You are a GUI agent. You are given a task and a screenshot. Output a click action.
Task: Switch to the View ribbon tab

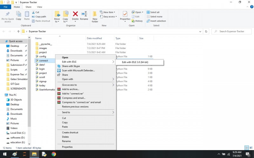[39, 7]
